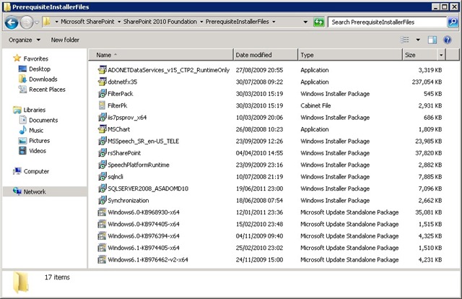462x299 pixels.
Task: Select the dotnetfx35 application file
Action: click(x=122, y=82)
